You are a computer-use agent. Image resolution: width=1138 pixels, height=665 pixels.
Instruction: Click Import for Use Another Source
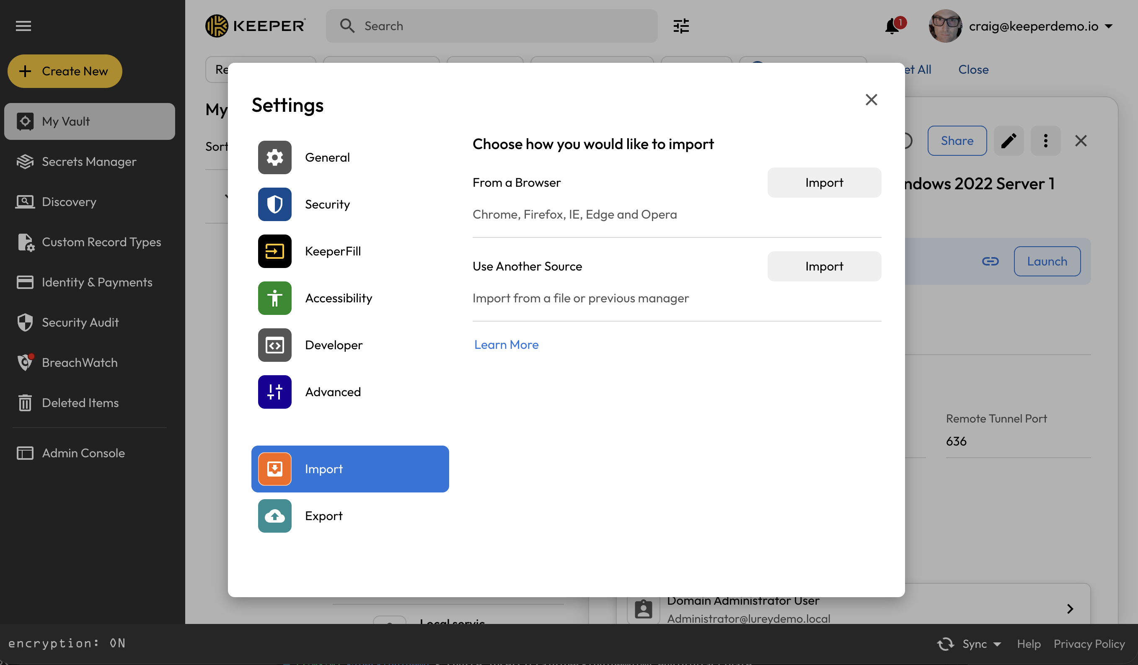(824, 266)
